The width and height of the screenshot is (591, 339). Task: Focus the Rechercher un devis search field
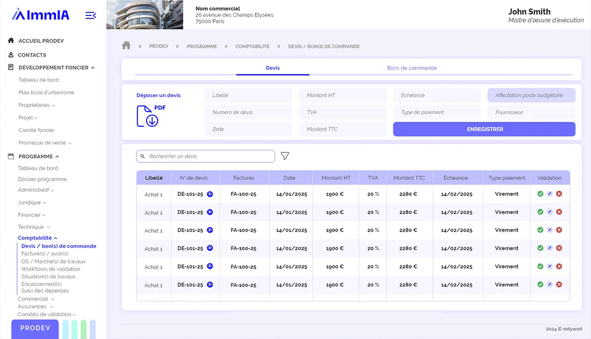tap(206, 156)
